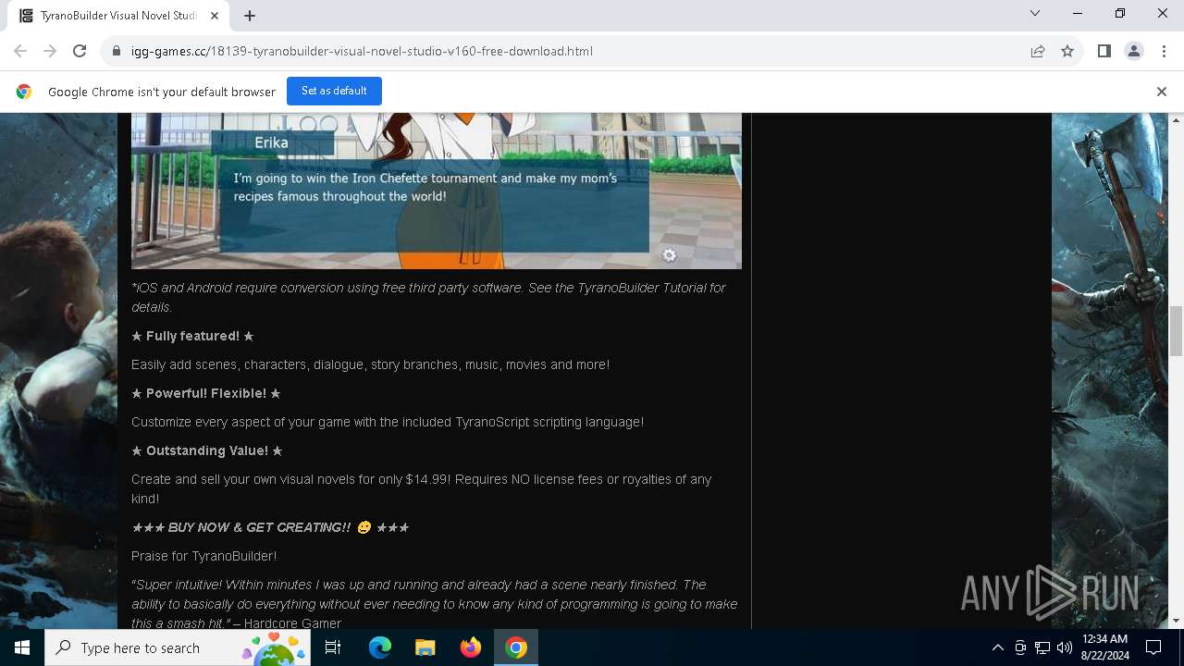Set Chrome as default browser

tap(334, 91)
